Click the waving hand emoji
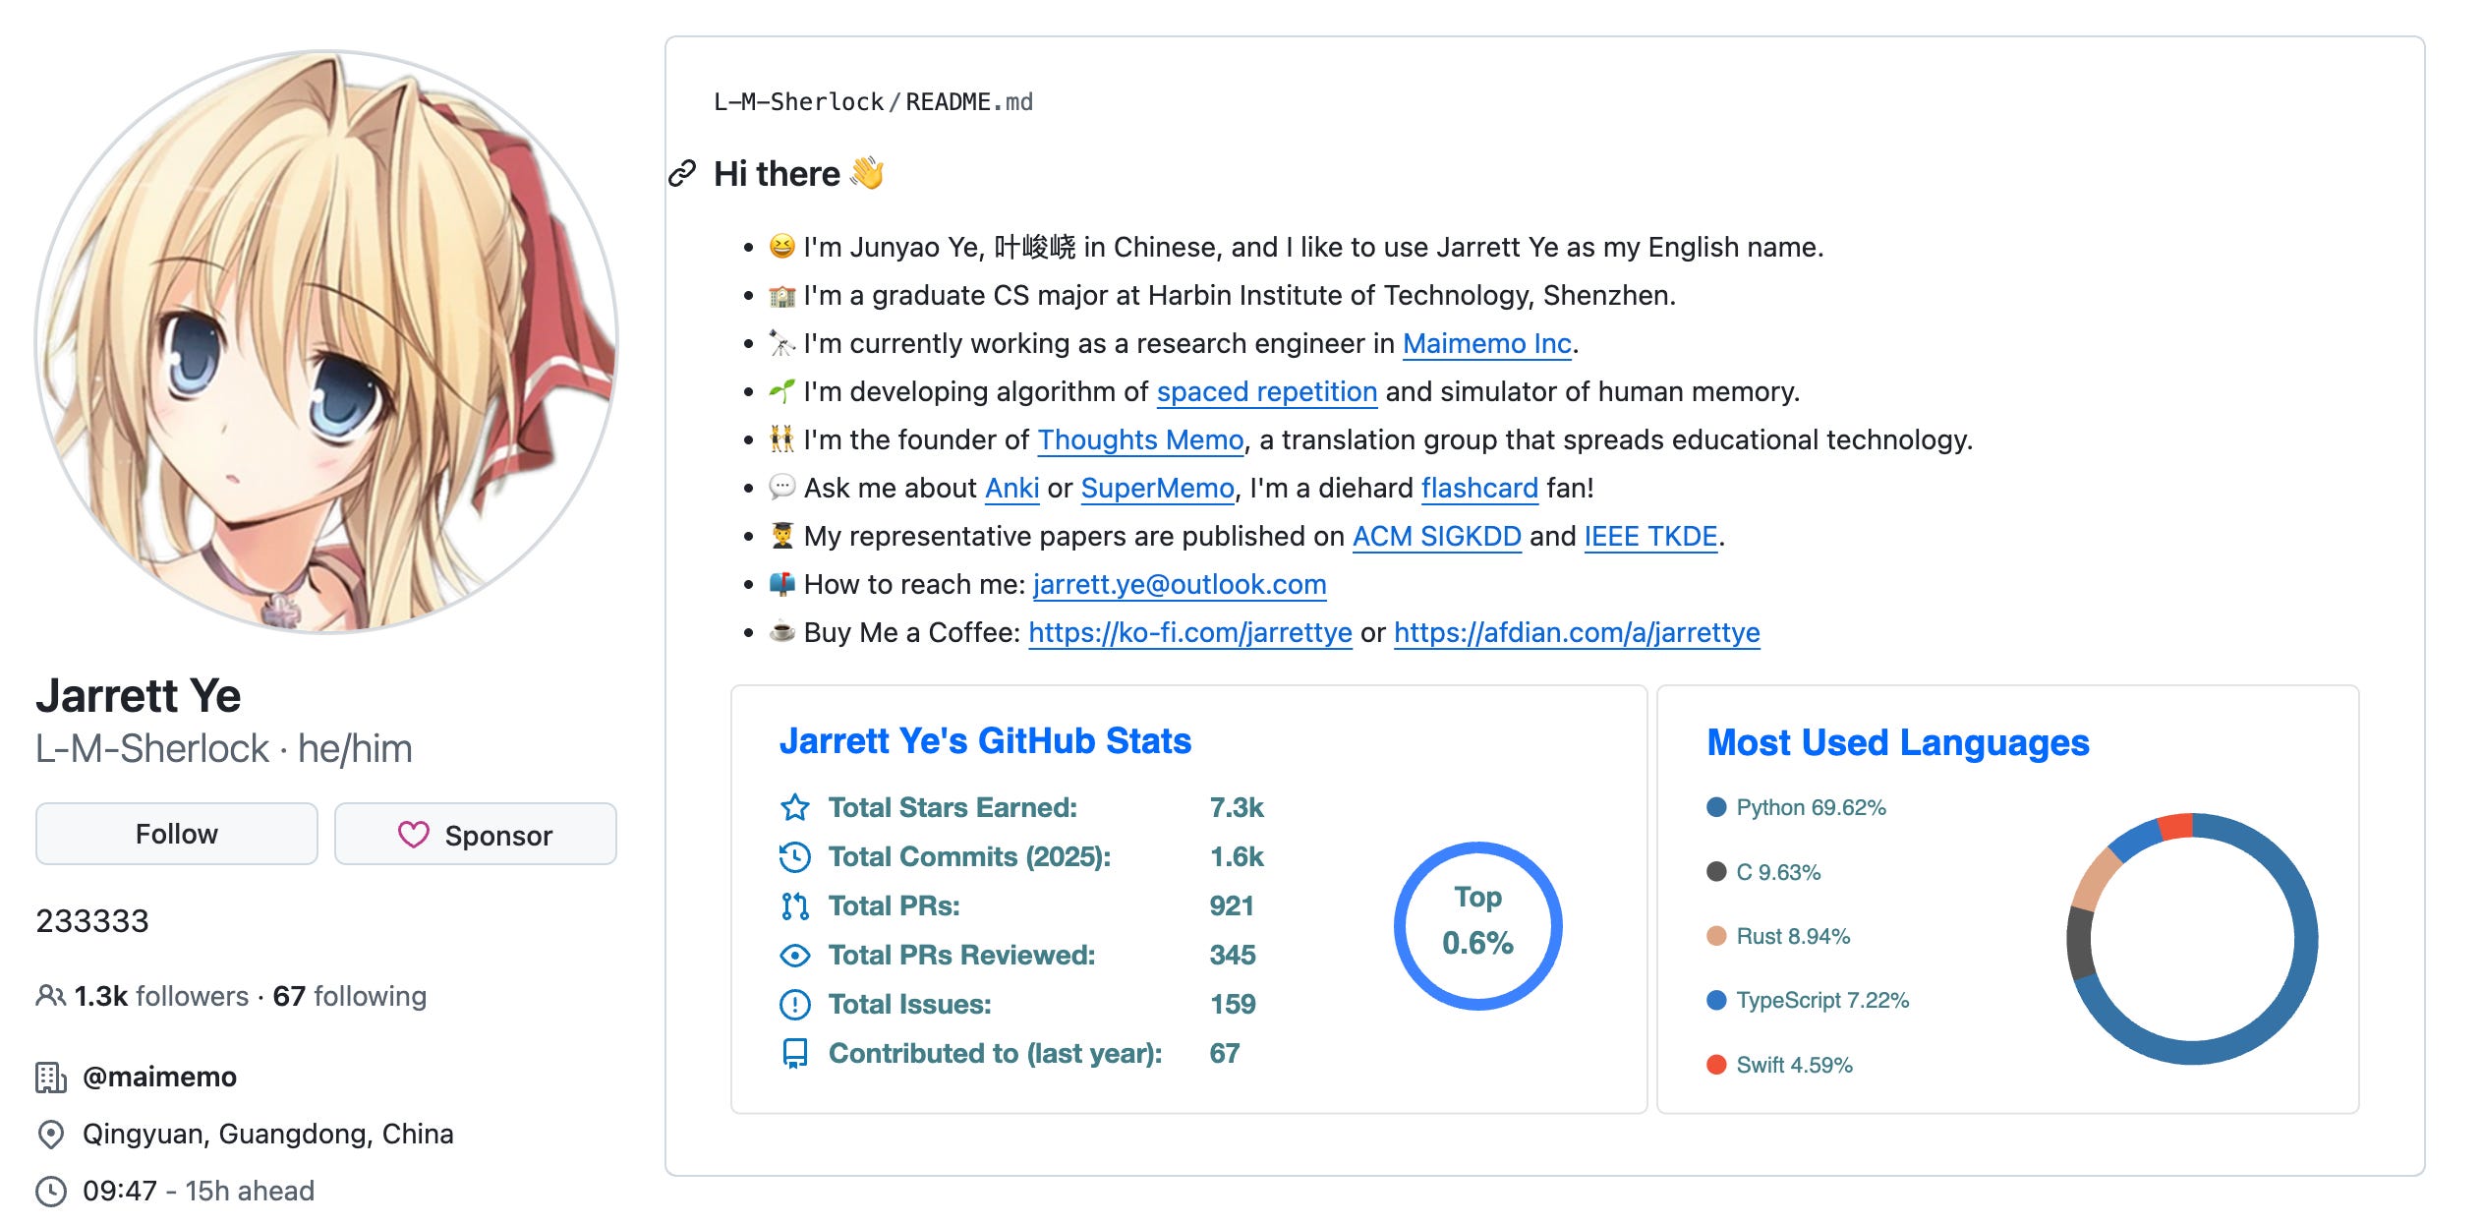 pos(867,173)
